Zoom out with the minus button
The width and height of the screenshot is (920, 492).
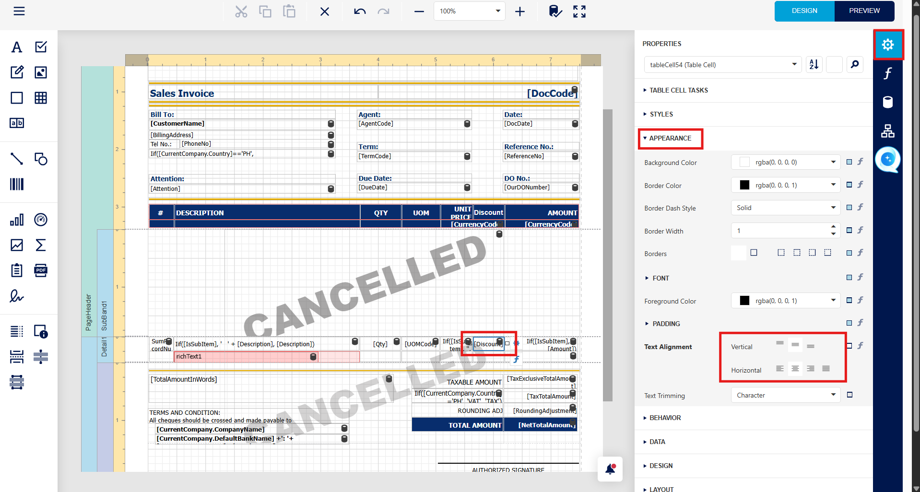[x=419, y=11]
